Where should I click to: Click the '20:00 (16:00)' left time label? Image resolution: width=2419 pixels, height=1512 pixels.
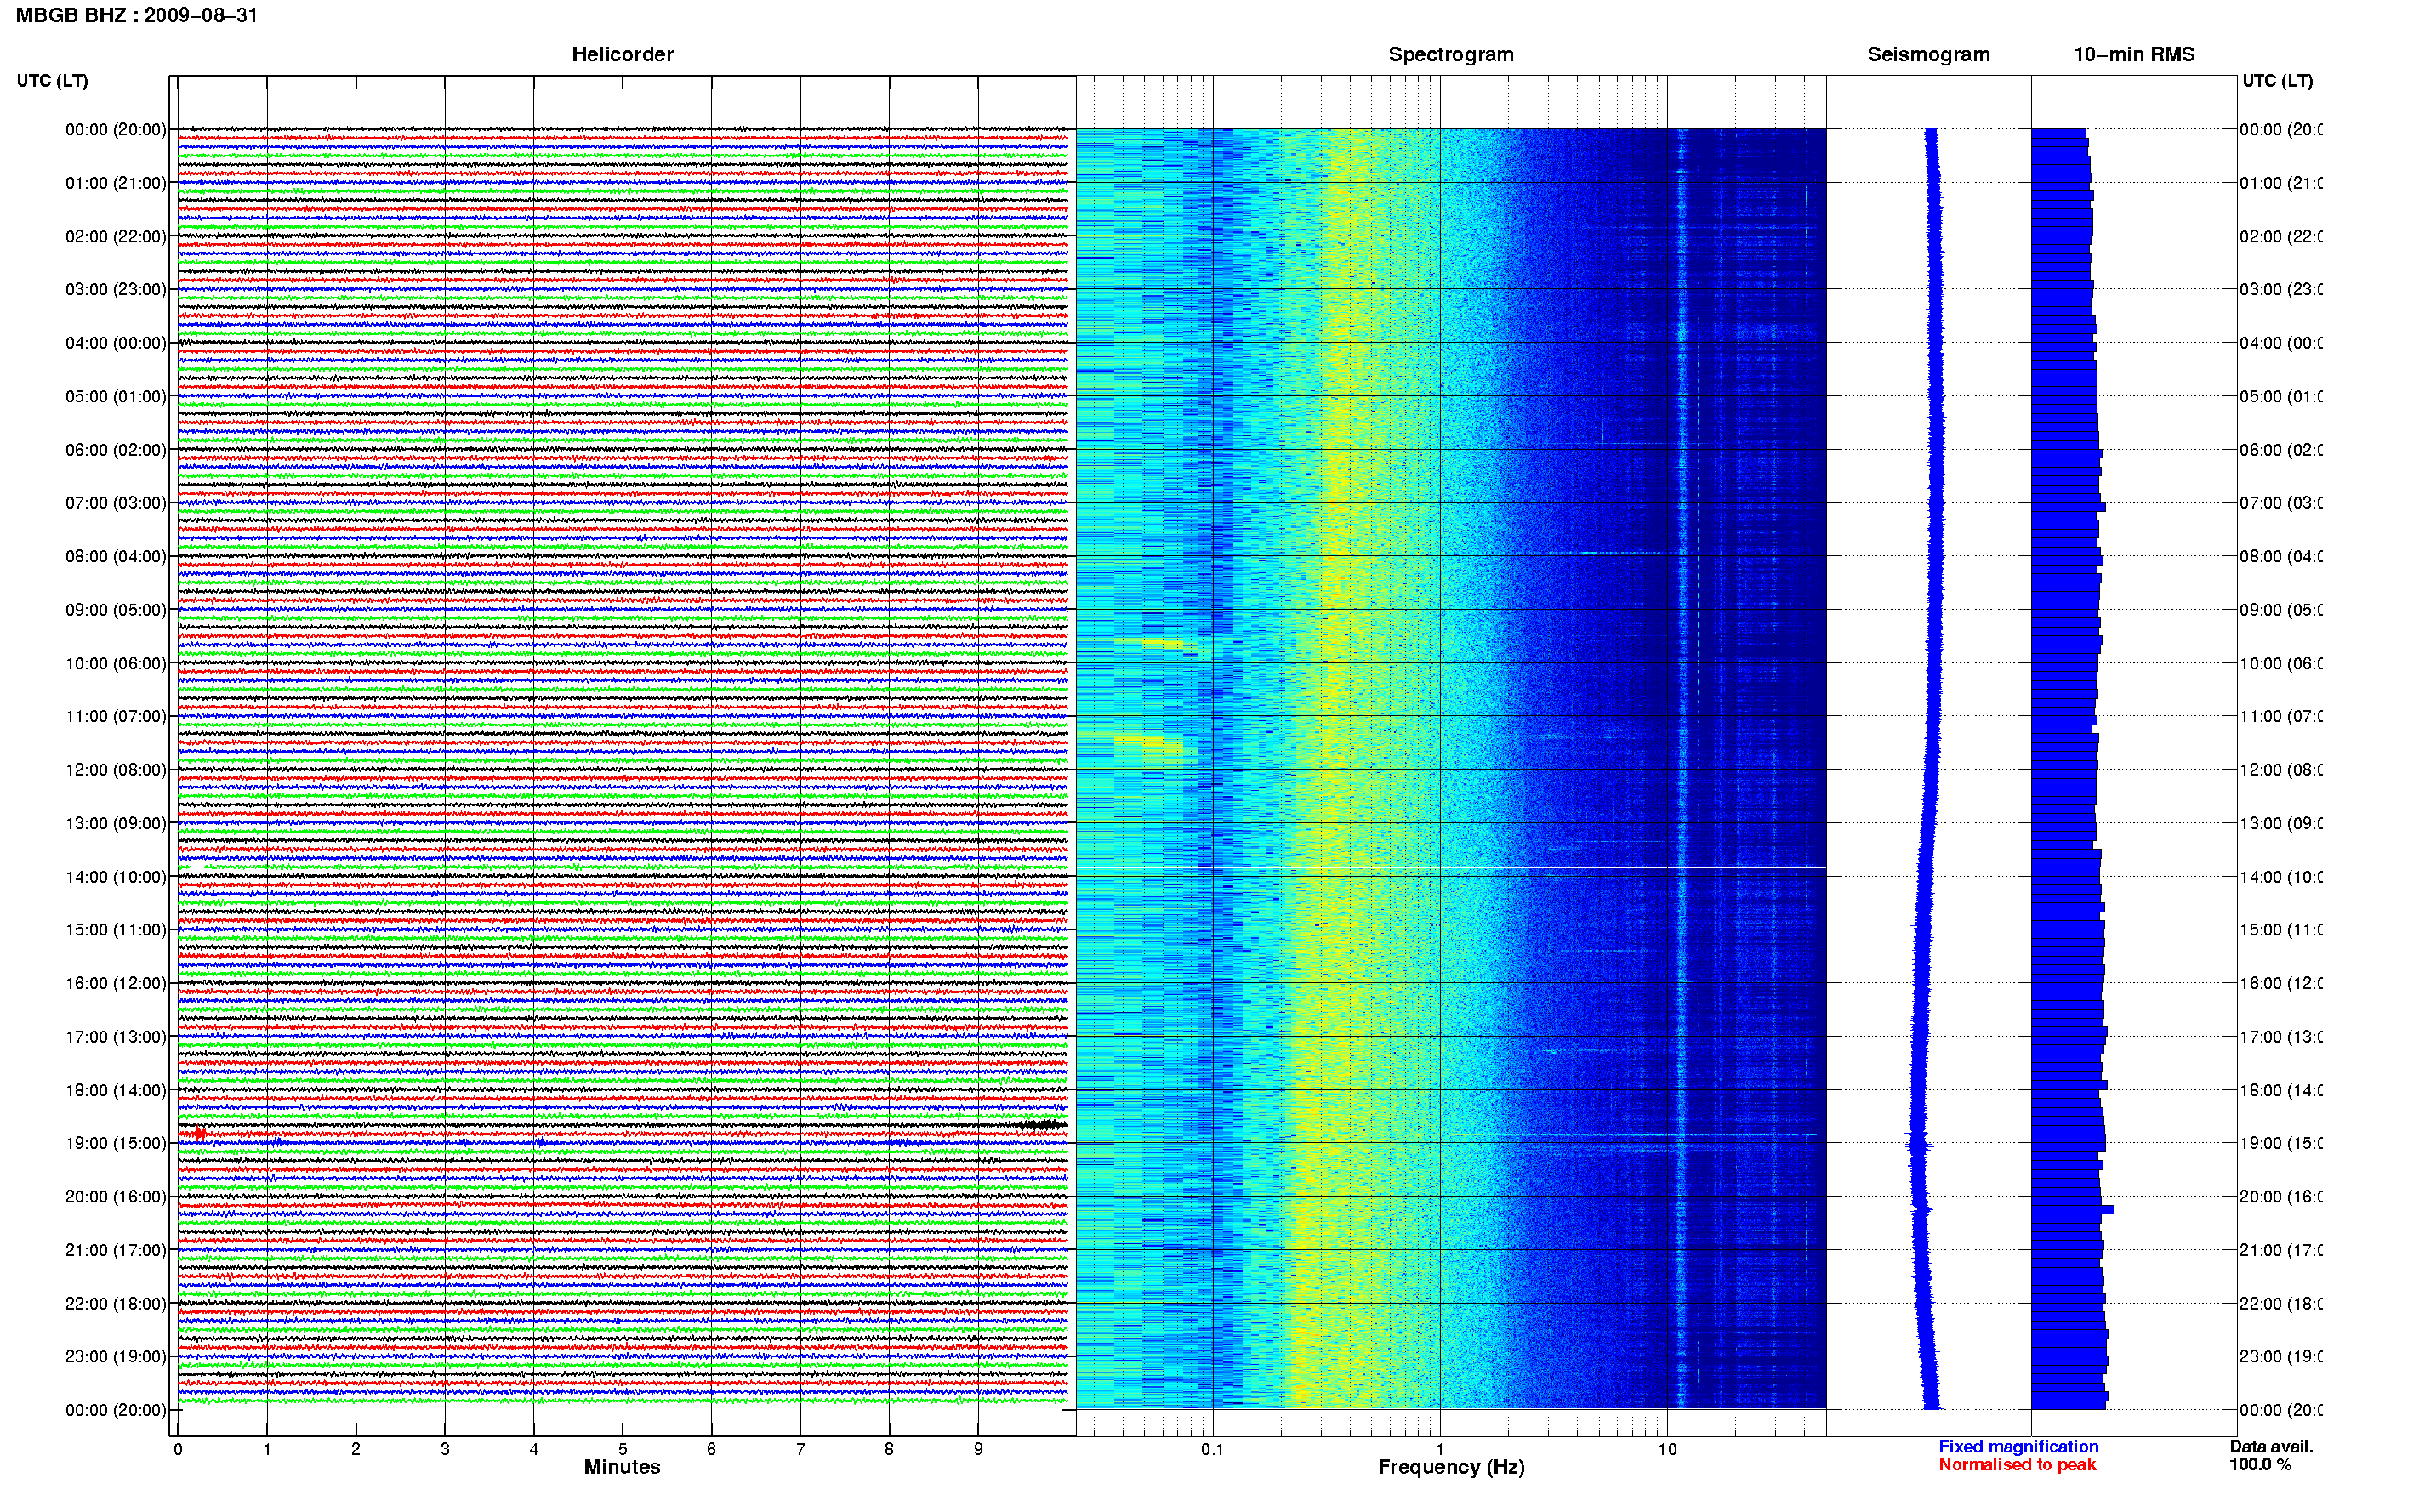(x=116, y=1196)
